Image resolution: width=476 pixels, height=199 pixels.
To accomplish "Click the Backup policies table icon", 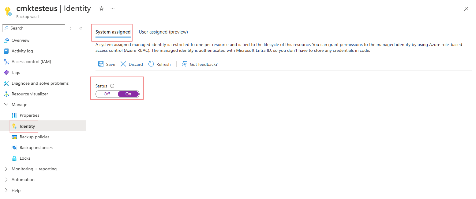I will pyautogui.click(x=14, y=137).
